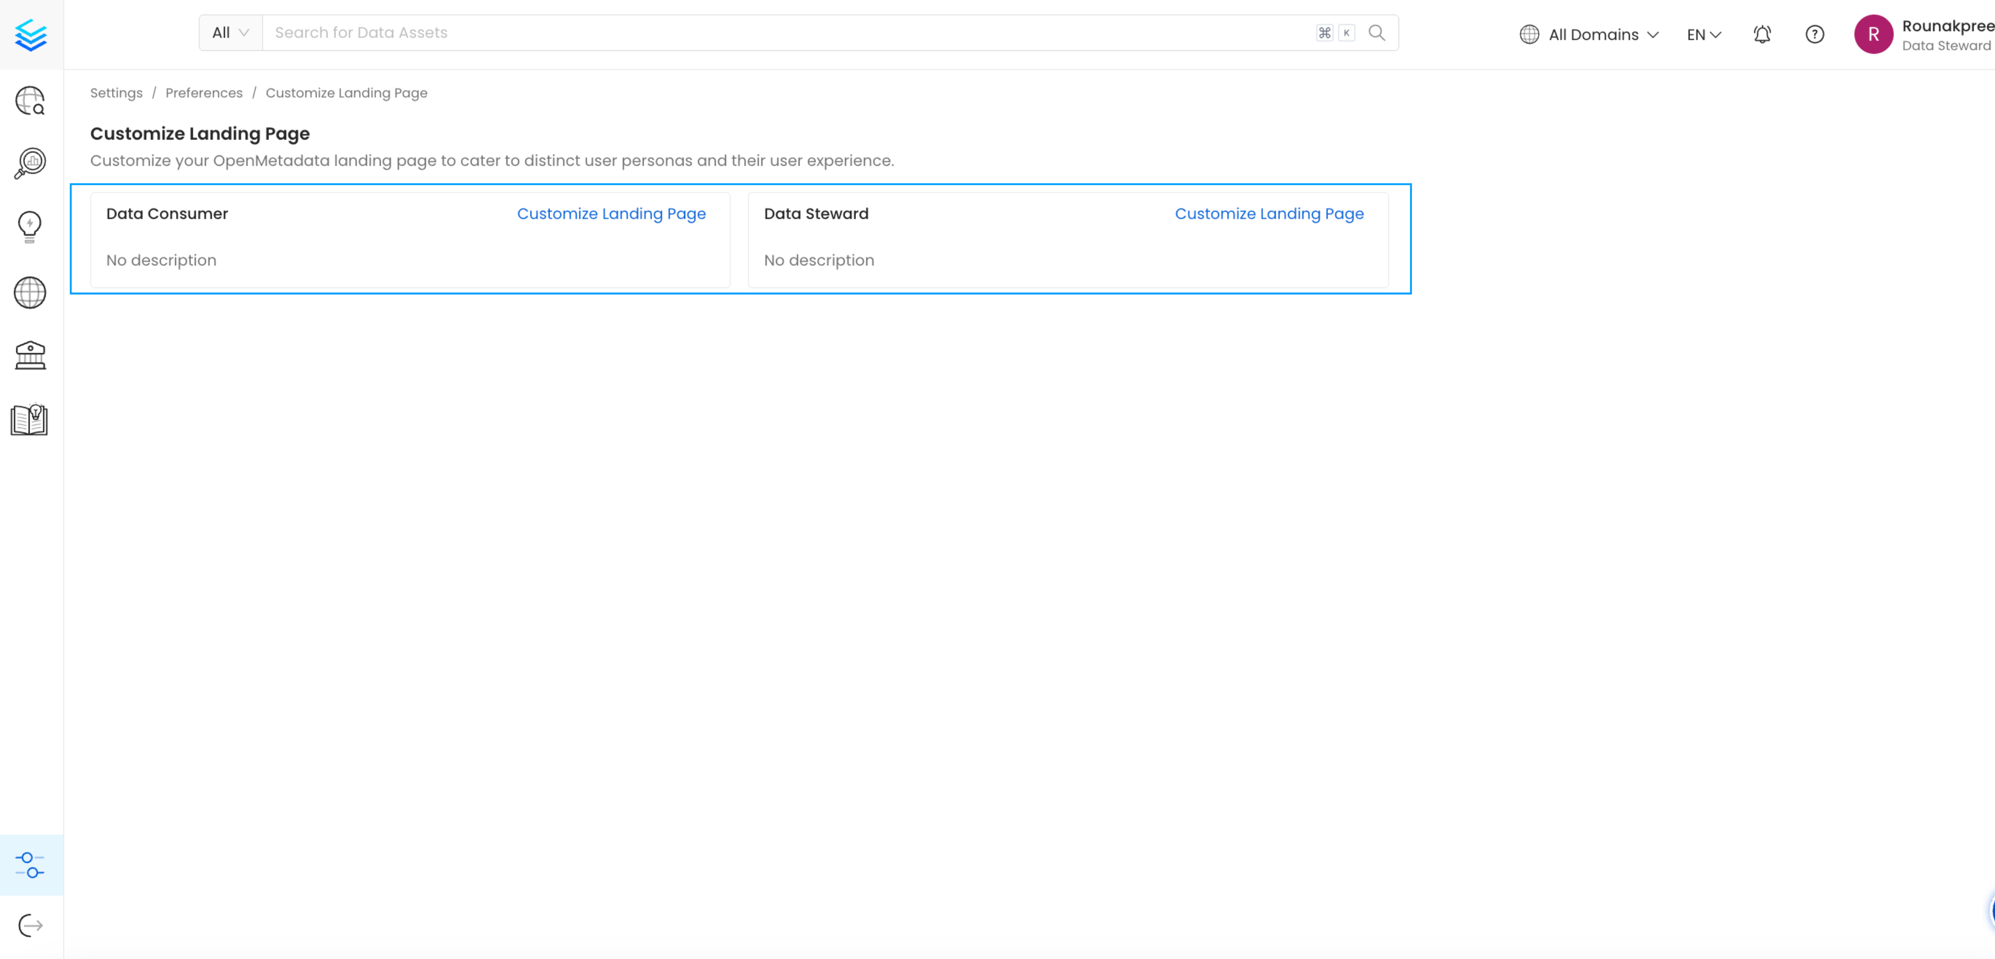Viewport: 1995px width, 959px height.
Task: Open the Insights lightbulb icon
Action: point(30,227)
